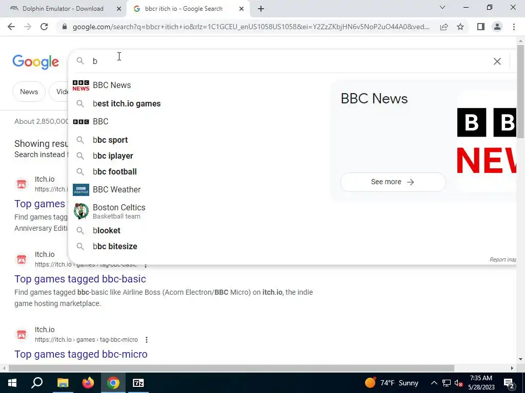Viewport: 525px width, 393px height.
Task: Open the Windows Start menu
Action: coord(12,383)
